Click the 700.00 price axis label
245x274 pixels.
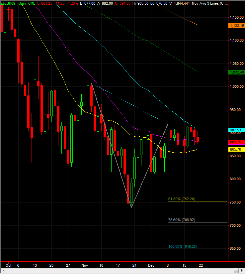pos(235,225)
